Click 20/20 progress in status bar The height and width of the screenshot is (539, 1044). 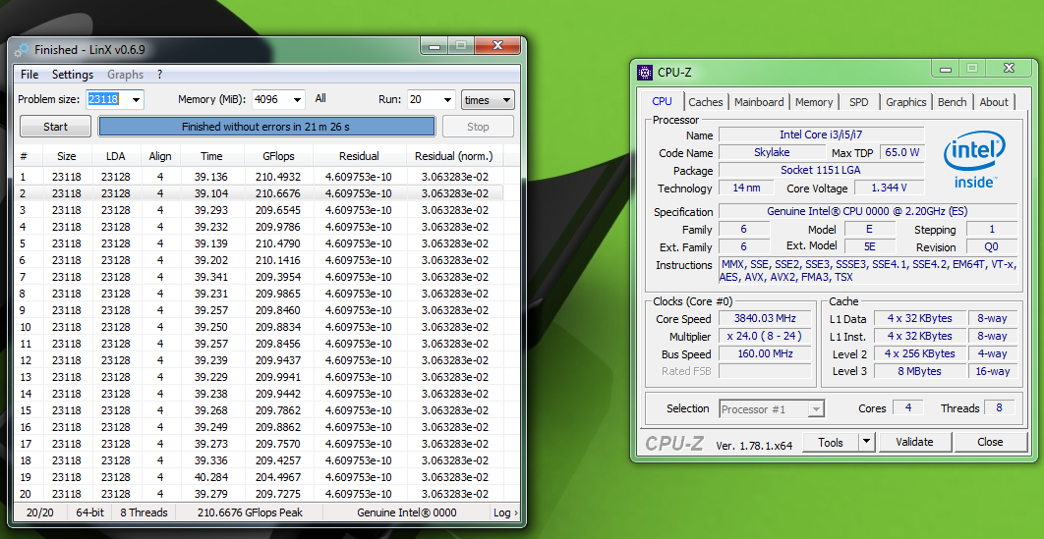[x=40, y=512]
